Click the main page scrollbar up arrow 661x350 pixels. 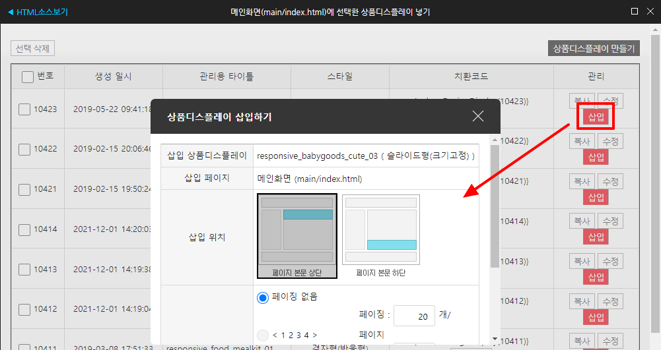pos(655,30)
